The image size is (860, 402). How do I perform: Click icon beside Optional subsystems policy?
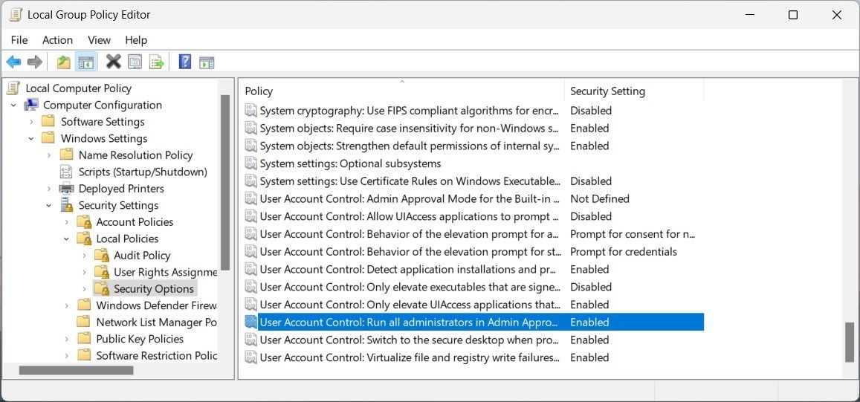250,163
